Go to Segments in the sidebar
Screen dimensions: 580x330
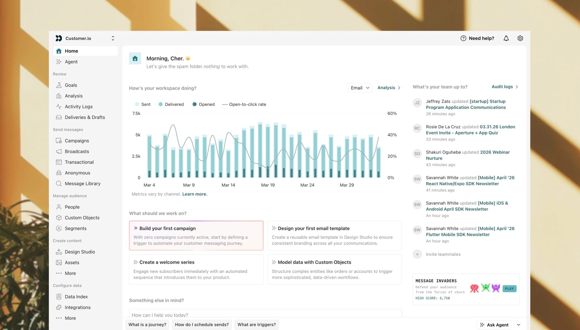tap(75, 229)
